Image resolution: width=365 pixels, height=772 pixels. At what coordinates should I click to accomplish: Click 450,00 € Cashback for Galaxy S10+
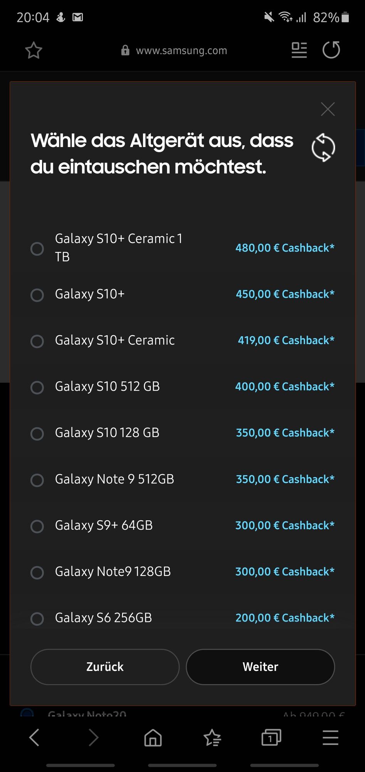[x=285, y=294]
